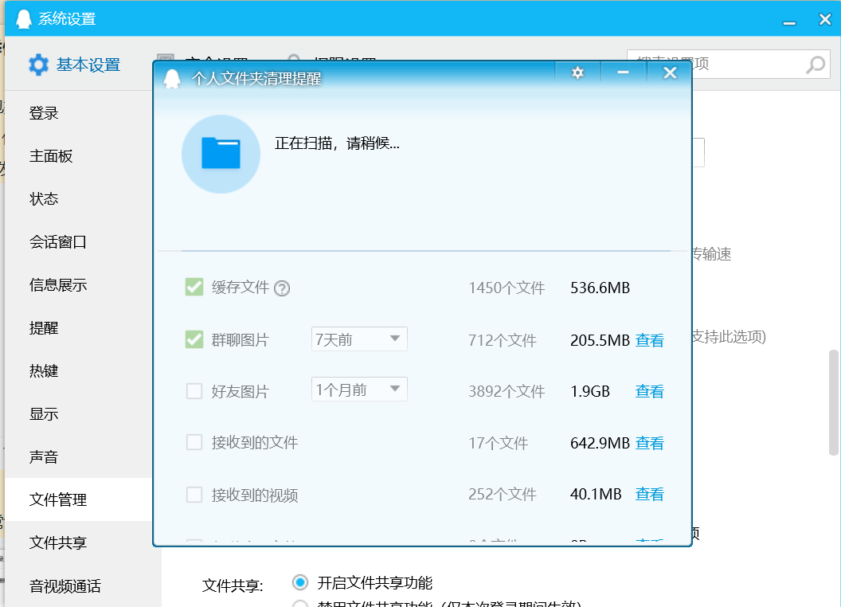Open the 热键 settings section
This screenshot has height=607, width=841.
[x=44, y=371]
